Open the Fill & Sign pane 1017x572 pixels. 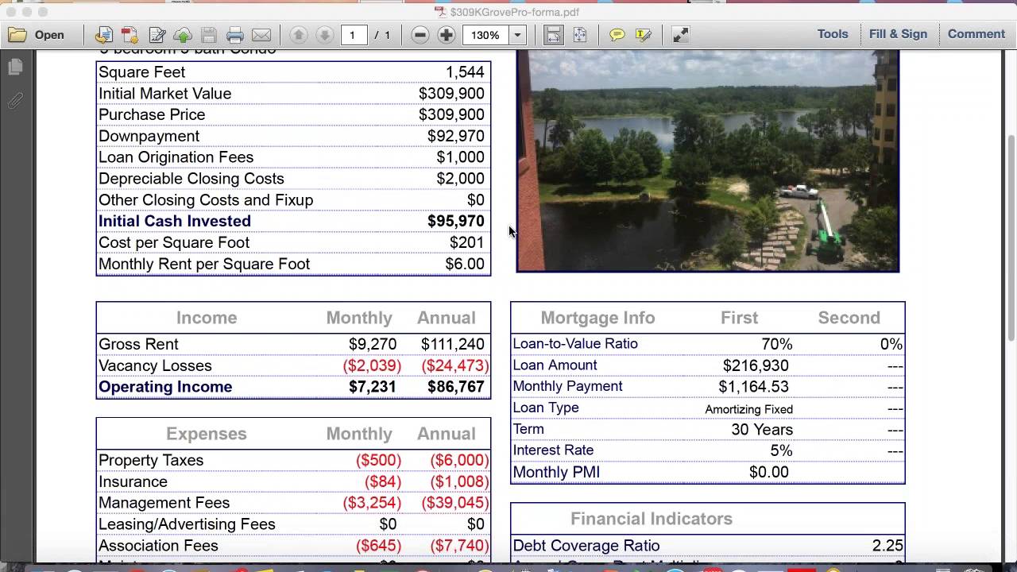[x=898, y=34]
